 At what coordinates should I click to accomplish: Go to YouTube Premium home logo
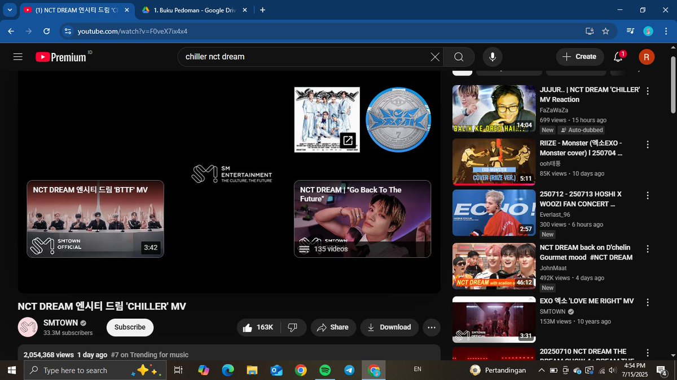point(61,57)
